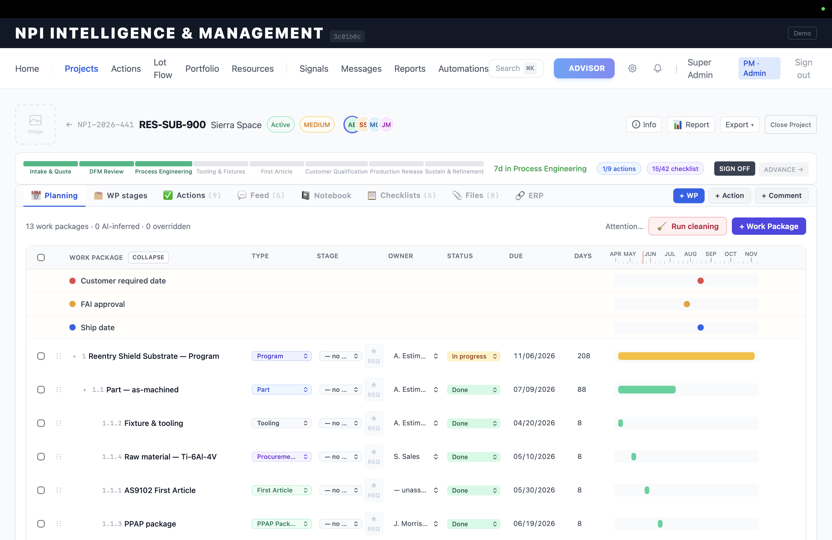Open the Program type dropdown
The width and height of the screenshot is (832, 540).
[x=281, y=356]
